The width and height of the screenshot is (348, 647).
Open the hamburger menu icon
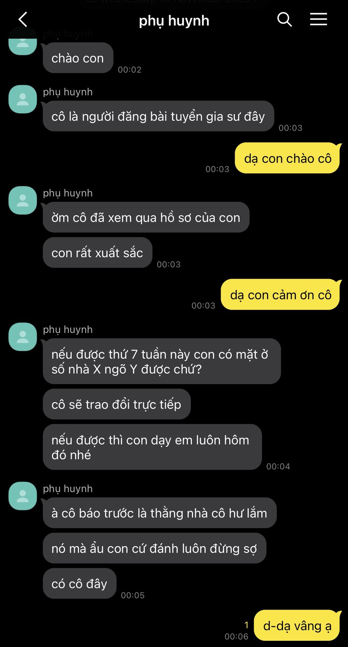point(318,19)
